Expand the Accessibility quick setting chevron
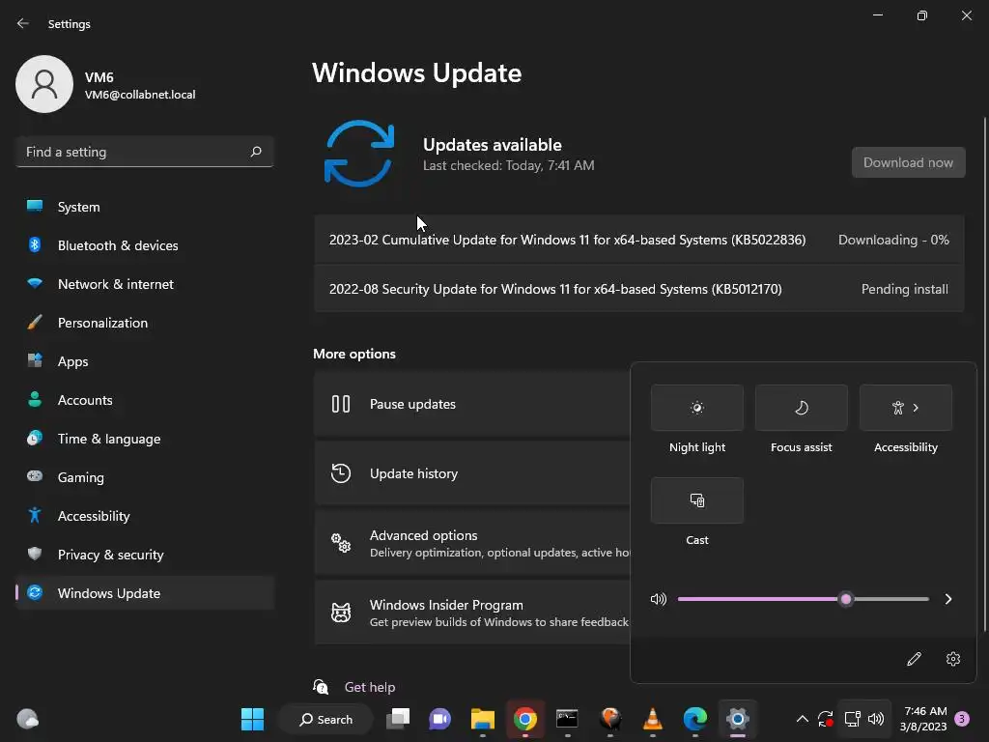 [x=916, y=408]
